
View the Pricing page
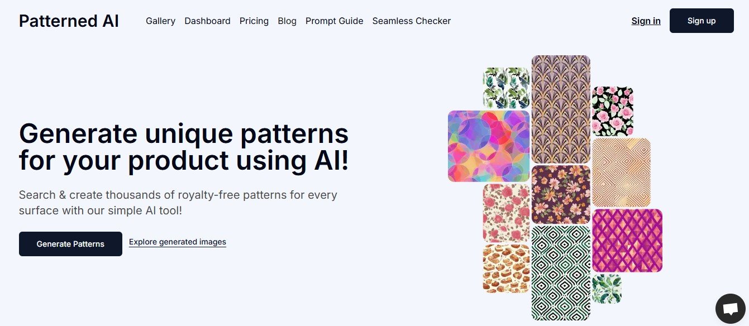click(x=254, y=21)
